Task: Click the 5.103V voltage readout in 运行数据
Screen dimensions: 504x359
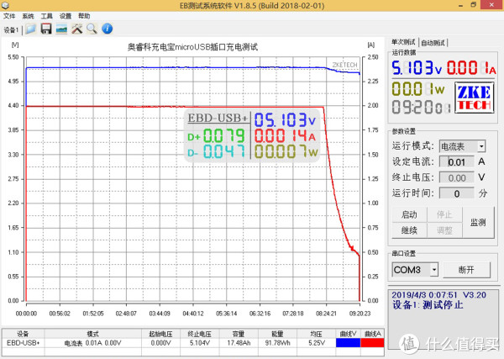Action: 417,68
